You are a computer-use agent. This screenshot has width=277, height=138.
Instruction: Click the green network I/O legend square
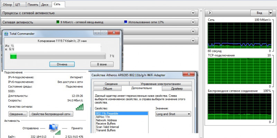[x=58, y=22]
